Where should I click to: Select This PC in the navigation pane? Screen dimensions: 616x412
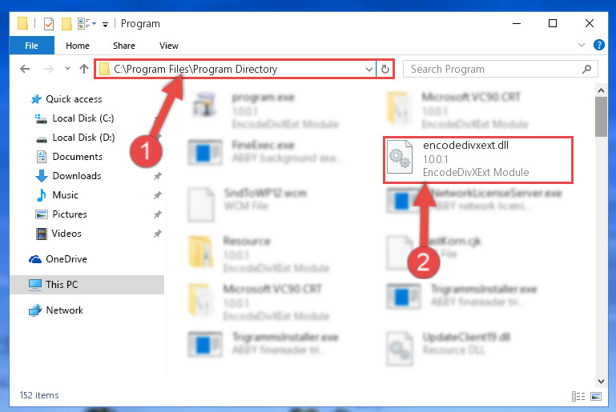[62, 285]
